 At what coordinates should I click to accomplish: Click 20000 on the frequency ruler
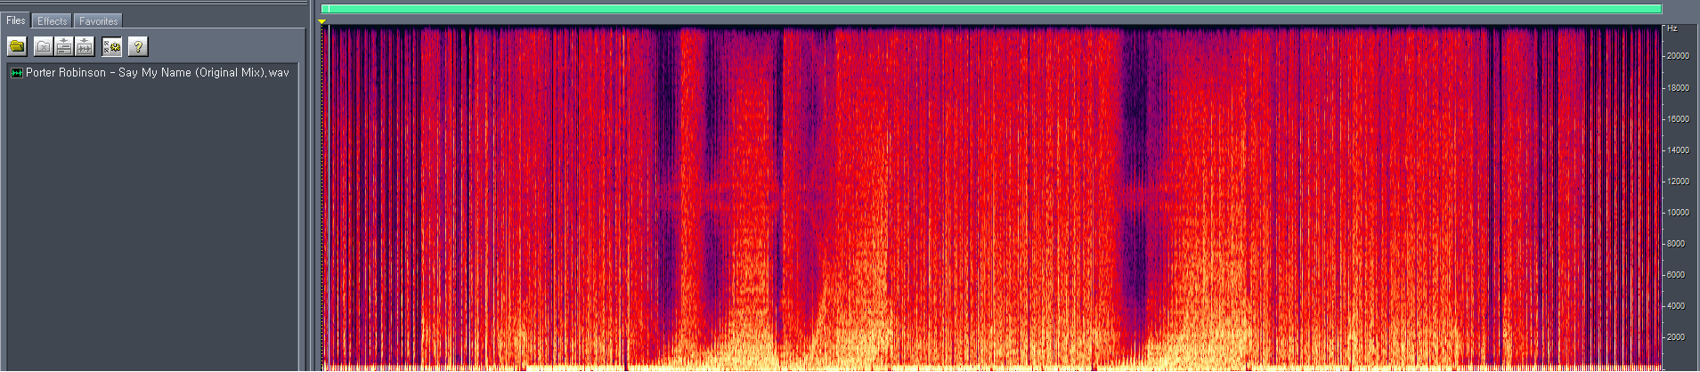[1678, 56]
